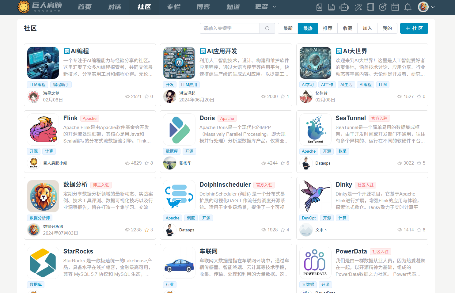This screenshot has height=293, width=455.
Task: Star the AI编程 community
Action: click(147, 97)
